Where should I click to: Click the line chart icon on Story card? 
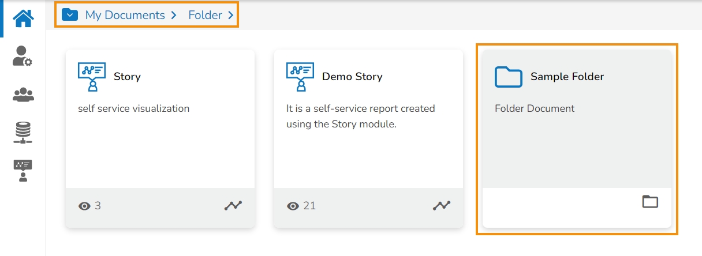tap(233, 205)
